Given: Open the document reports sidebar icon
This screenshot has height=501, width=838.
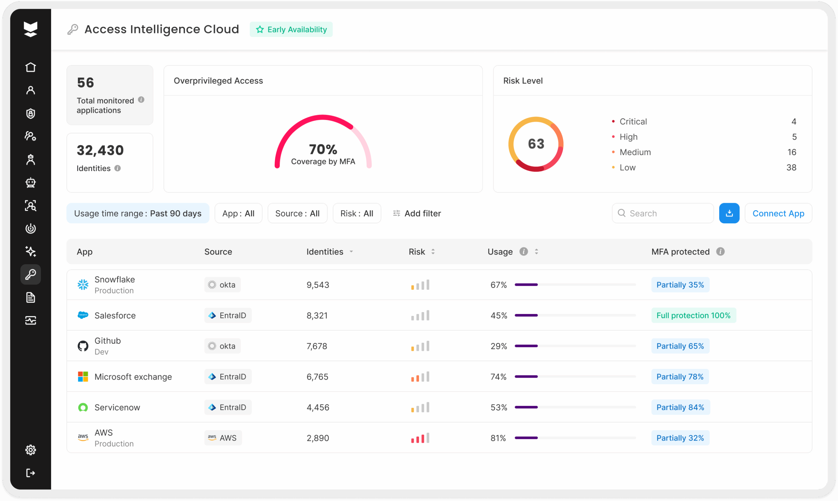Looking at the screenshot, I should [30, 297].
